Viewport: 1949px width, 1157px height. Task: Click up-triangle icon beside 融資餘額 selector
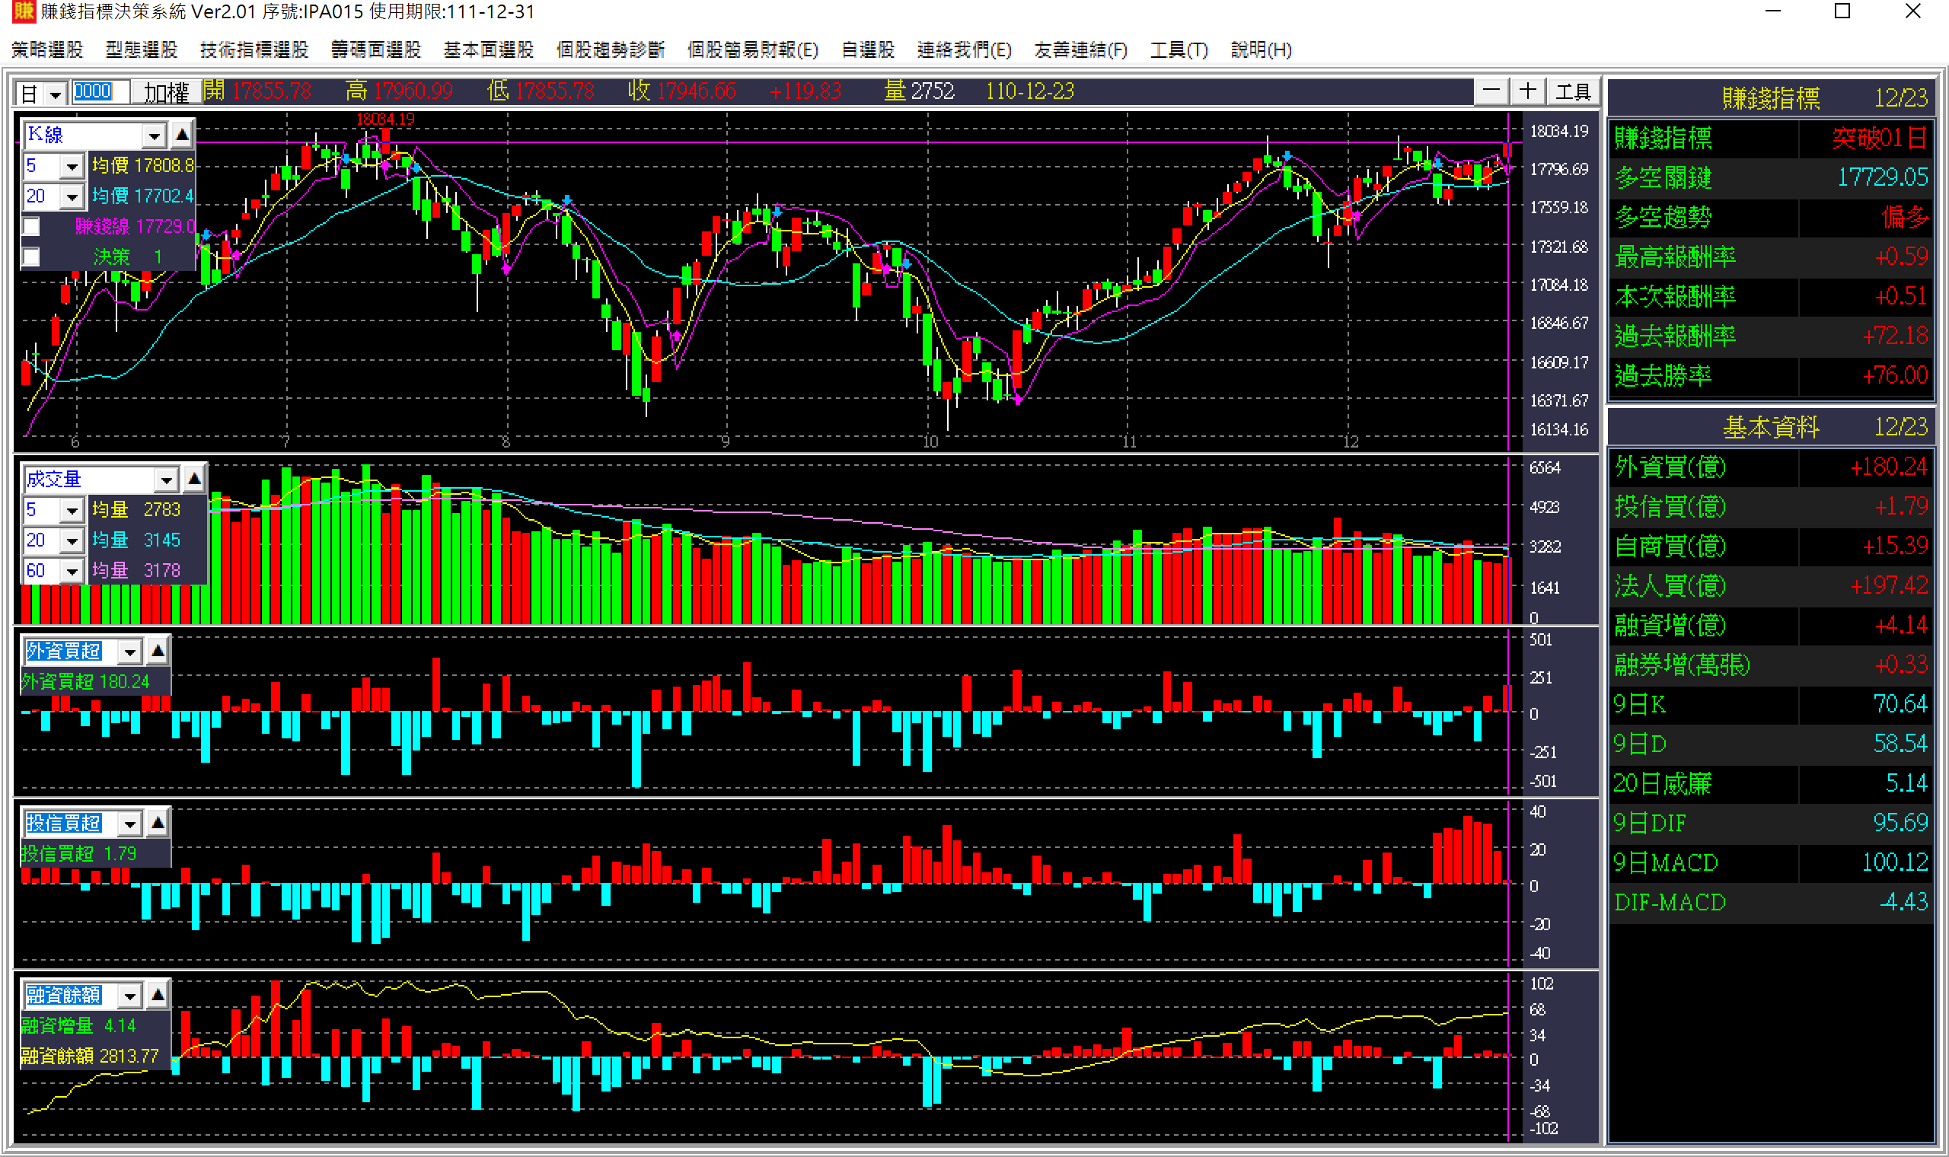158,995
